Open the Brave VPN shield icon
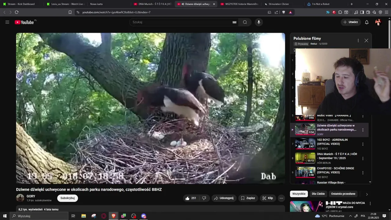 click(380, 12)
